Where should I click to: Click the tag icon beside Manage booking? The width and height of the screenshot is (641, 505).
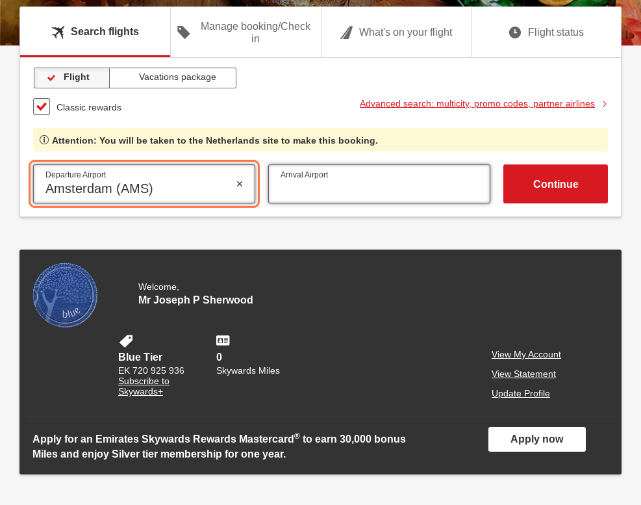click(x=183, y=32)
